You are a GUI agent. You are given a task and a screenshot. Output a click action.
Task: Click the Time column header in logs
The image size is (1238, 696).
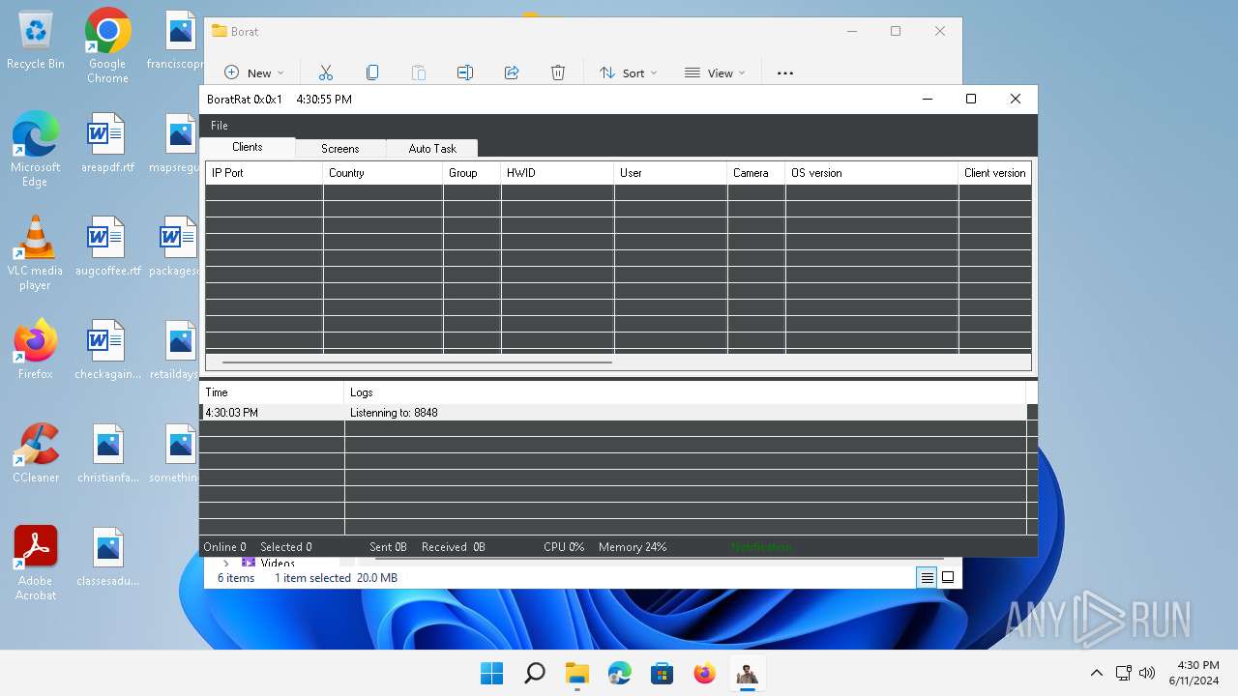(272, 392)
